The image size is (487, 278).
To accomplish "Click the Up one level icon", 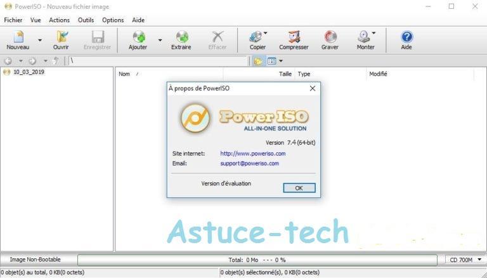I will (56, 61).
